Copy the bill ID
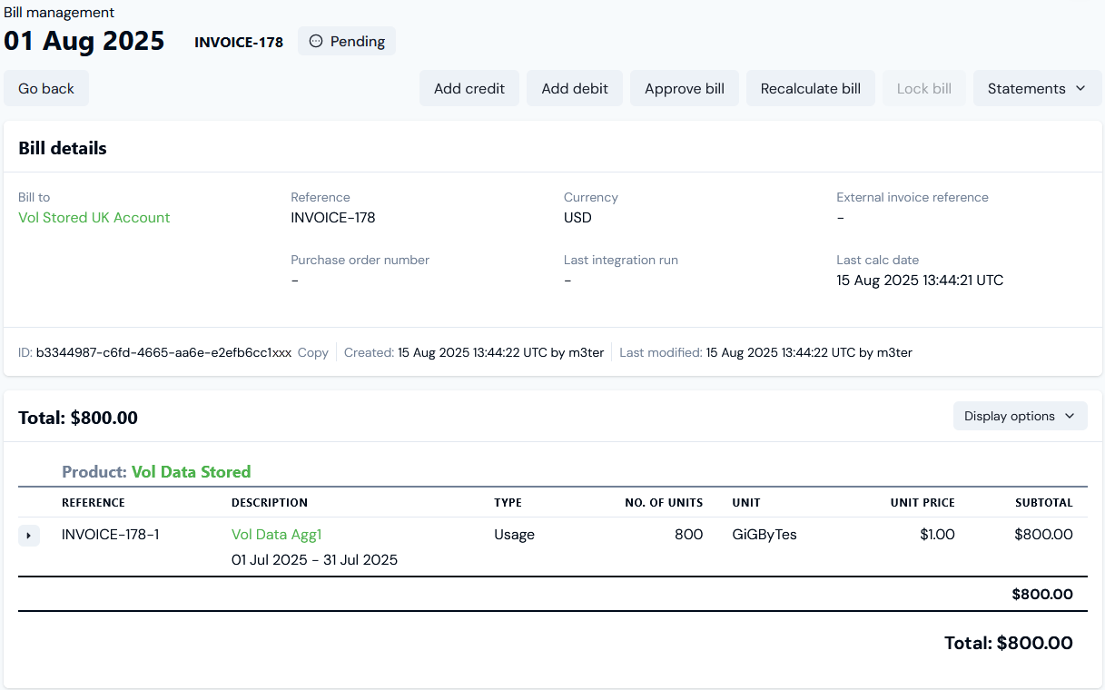 tap(313, 352)
